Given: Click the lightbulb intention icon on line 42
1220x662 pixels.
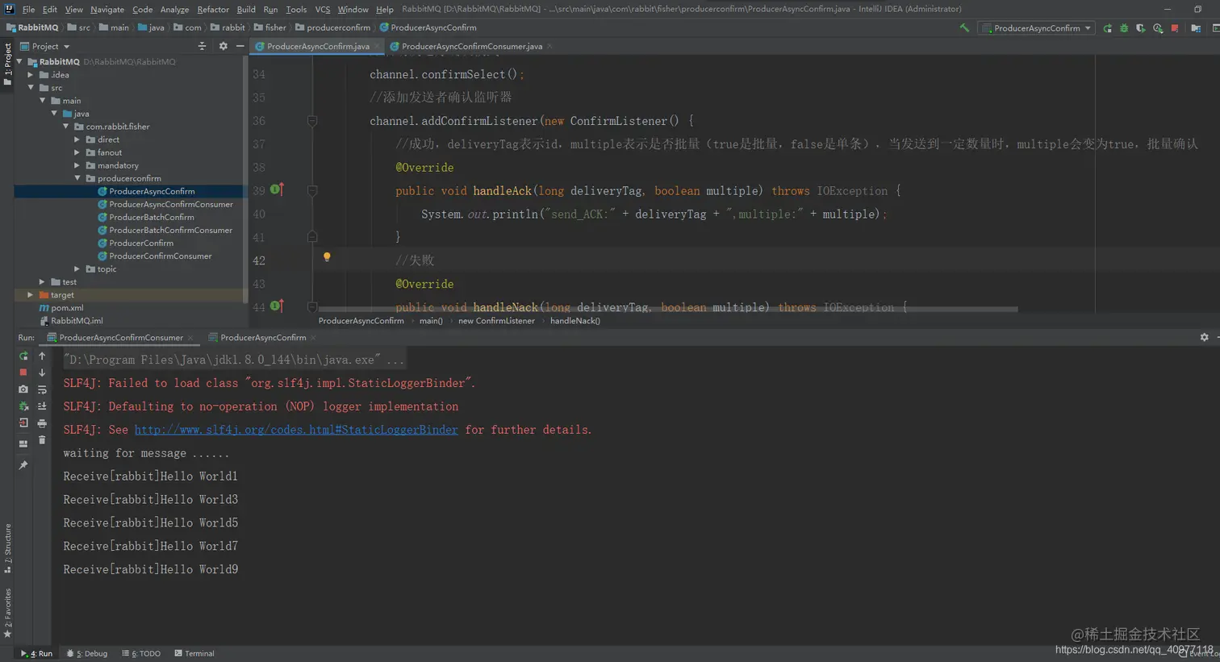Looking at the screenshot, I should click(327, 257).
